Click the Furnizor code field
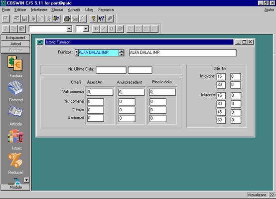This screenshot has height=199, width=276. pos(99,53)
